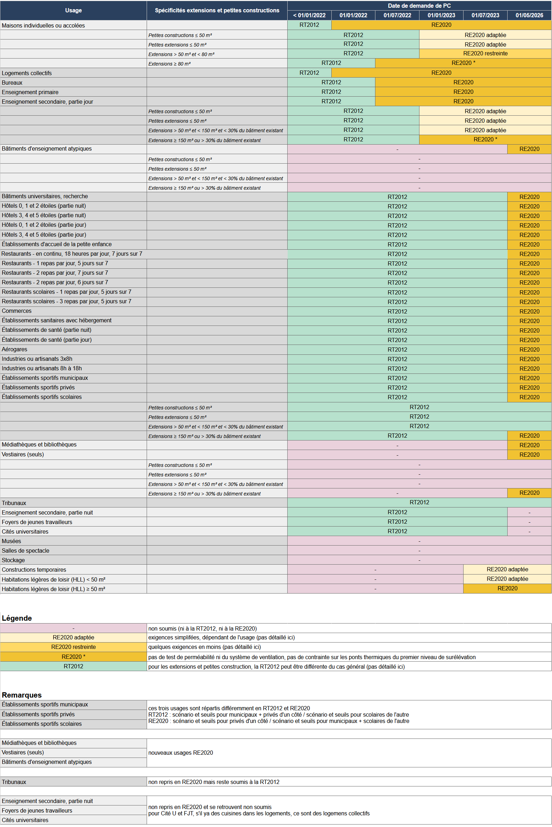Image resolution: width=552 pixels, height=827 pixels.
Task: Click "Restaurants - 2 repas par jour, 6 jours sur 7"
Action: coord(73,282)
